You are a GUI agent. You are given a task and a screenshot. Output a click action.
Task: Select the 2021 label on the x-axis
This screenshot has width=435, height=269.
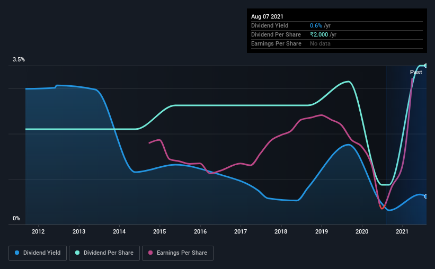[402, 231]
